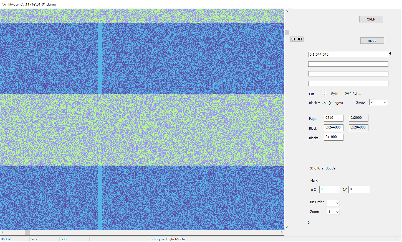Viewport: 402px width, 242px height.
Task: Click the horizontal scrollbar right arrow
Action: pos(282,233)
